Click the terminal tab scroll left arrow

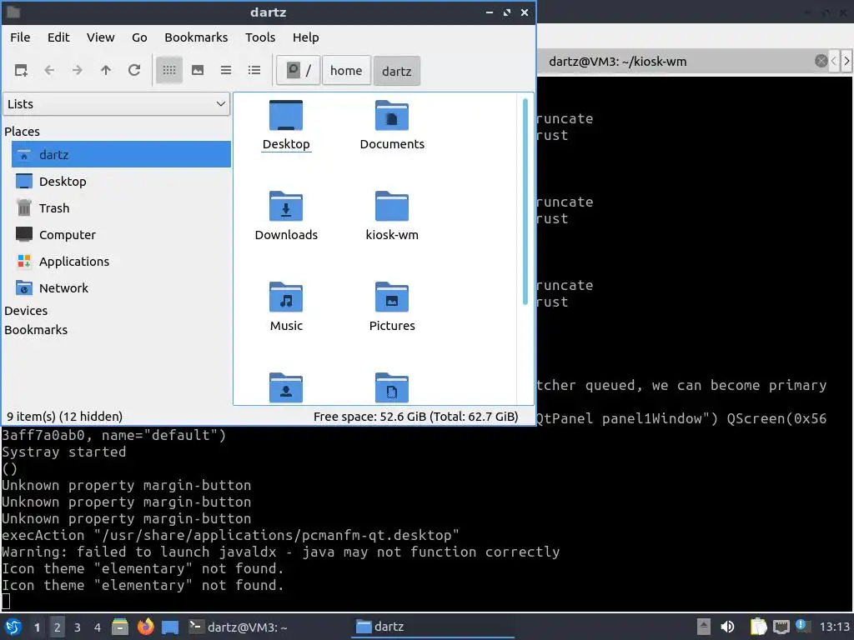834,61
